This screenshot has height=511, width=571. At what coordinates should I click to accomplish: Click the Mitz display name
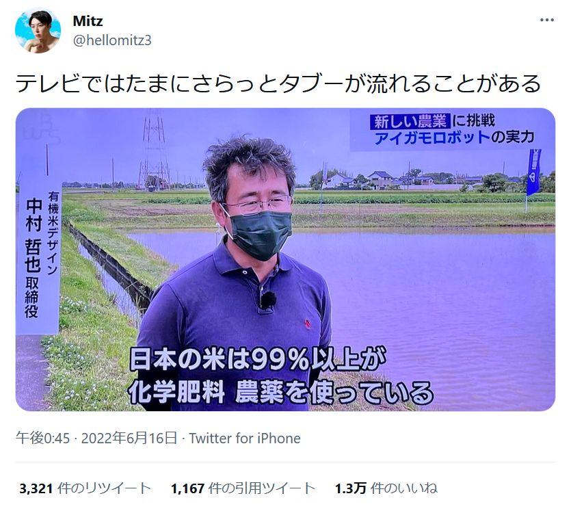pyautogui.click(x=88, y=21)
